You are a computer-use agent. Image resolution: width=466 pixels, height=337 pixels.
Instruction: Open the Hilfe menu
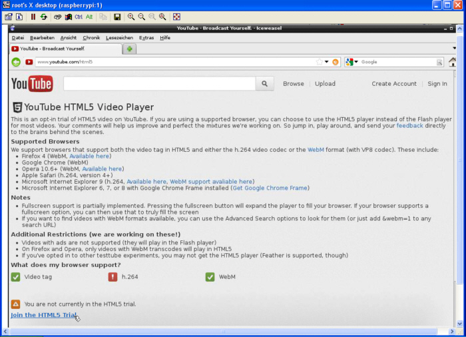[165, 38]
